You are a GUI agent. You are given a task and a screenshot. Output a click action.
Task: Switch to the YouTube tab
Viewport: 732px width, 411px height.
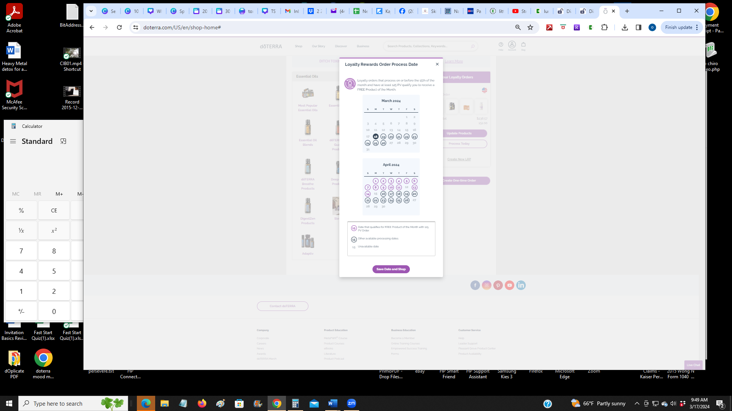pyautogui.click(x=519, y=11)
